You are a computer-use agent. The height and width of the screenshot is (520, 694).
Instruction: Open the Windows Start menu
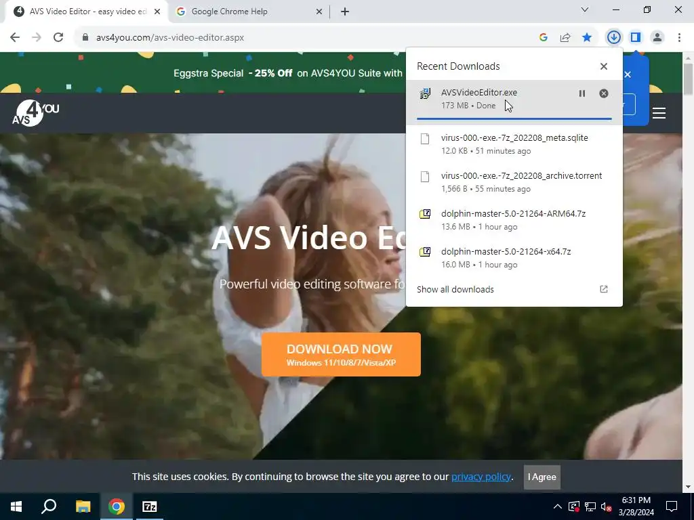[x=16, y=506]
